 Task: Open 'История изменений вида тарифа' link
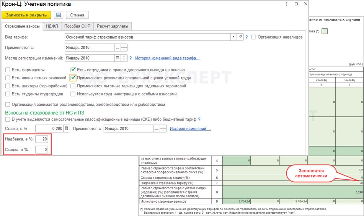pyautogui.click(x=167, y=58)
